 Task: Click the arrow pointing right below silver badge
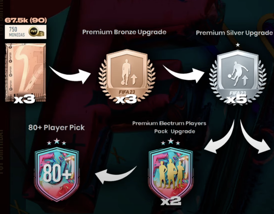click(255, 137)
